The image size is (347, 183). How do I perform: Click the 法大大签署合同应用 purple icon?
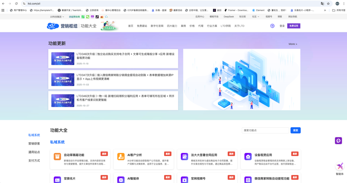184,156
